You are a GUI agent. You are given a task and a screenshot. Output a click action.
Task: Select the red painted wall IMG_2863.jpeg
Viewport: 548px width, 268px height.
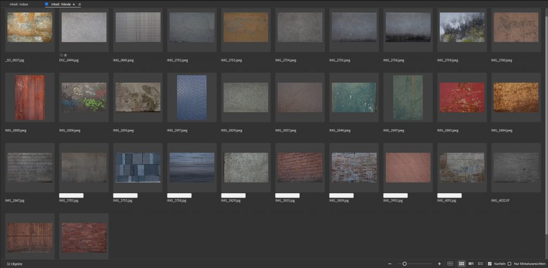point(461,97)
